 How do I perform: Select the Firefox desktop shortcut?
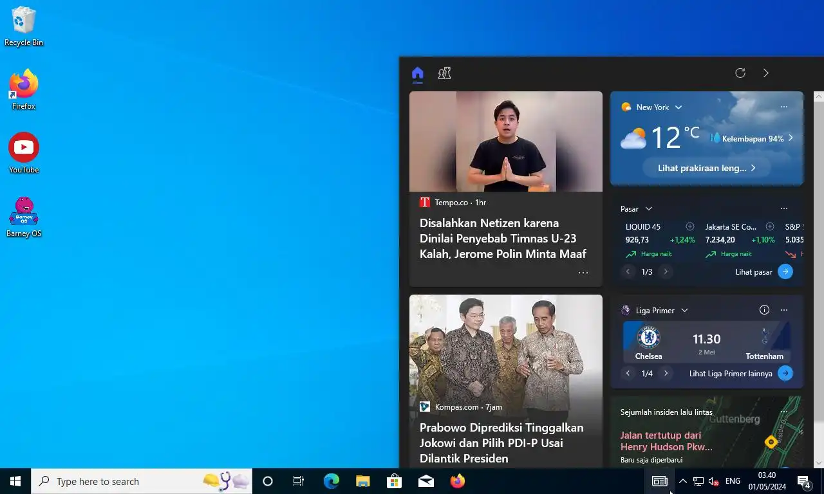24,89
